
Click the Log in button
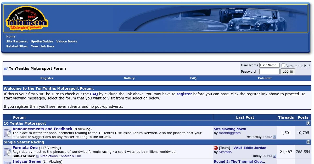[288, 71]
